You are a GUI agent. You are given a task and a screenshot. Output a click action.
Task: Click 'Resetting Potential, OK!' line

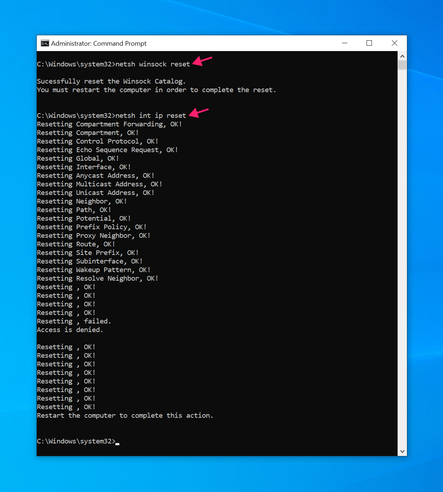pyautogui.click(x=84, y=219)
